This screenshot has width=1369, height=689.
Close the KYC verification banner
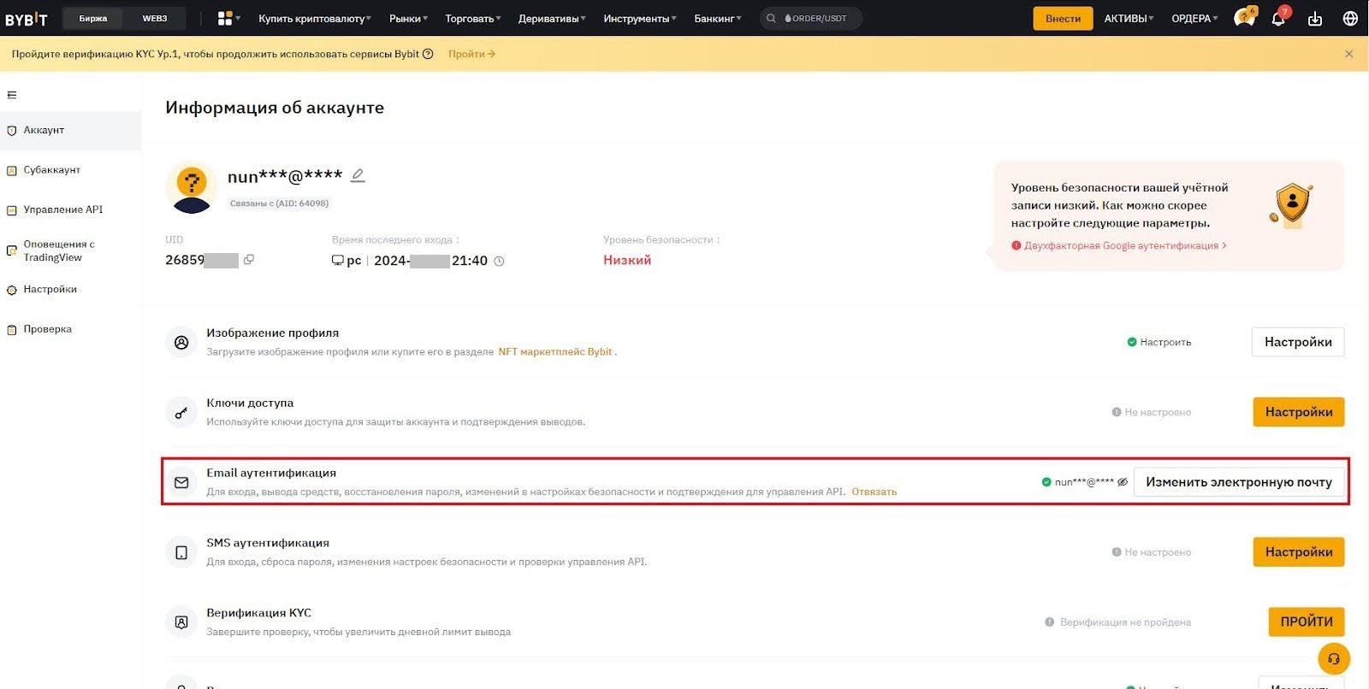(1349, 54)
